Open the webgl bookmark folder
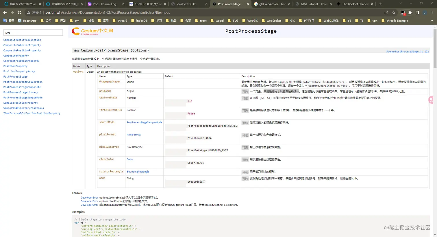The image size is (437, 237). [x=217, y=21]
